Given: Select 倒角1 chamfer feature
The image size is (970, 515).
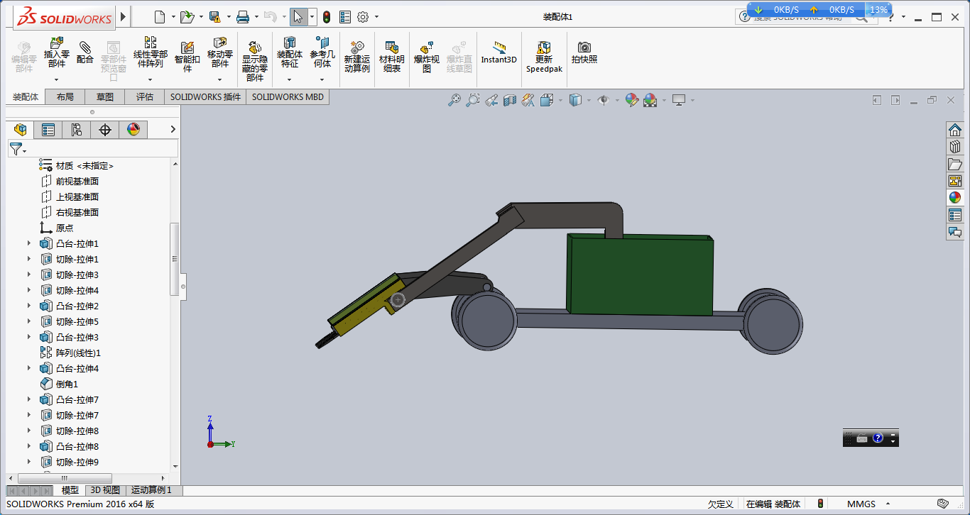Looking at the screenshot, I should click(67, 384).
